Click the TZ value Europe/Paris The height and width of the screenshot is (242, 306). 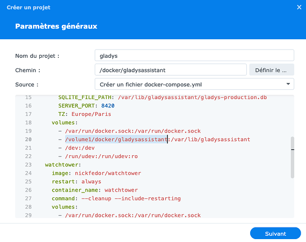91,114
